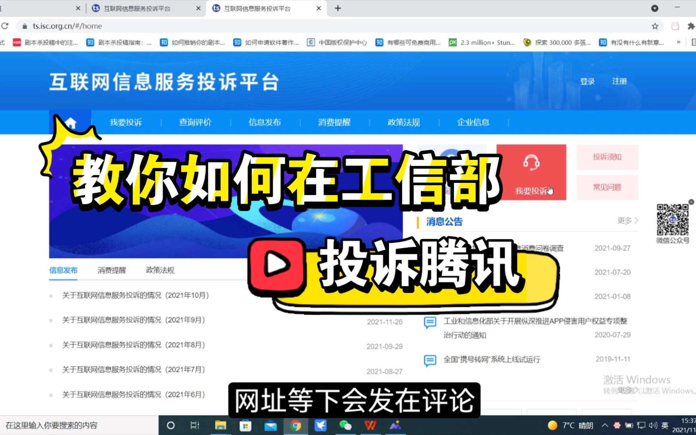Switch to the 政策法规 tab below banner

160,270
